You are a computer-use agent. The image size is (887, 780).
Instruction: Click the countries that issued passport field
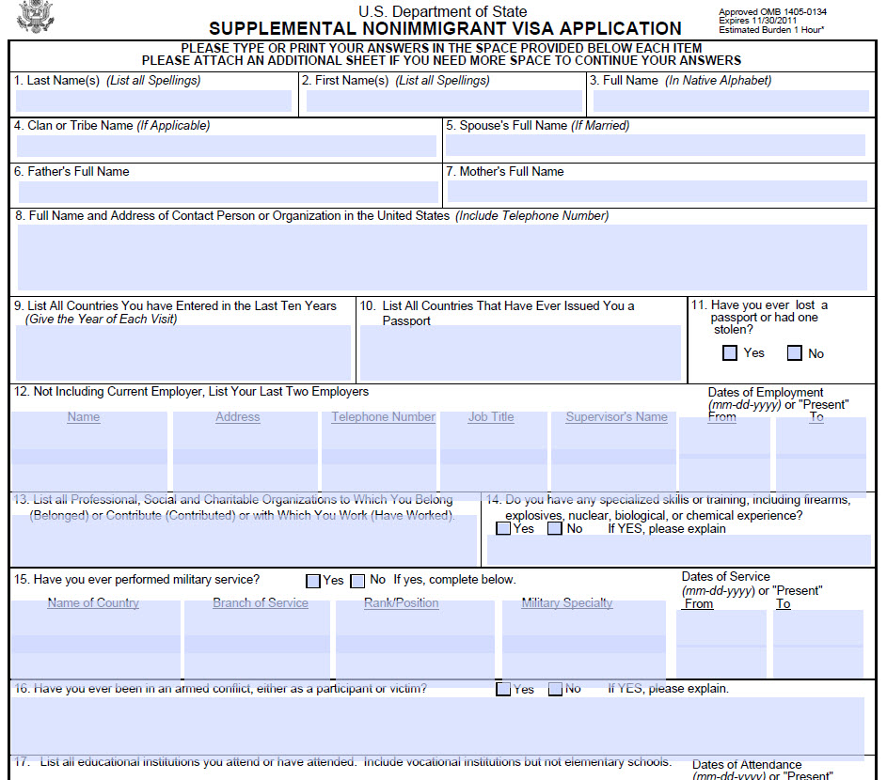[520, 353]
